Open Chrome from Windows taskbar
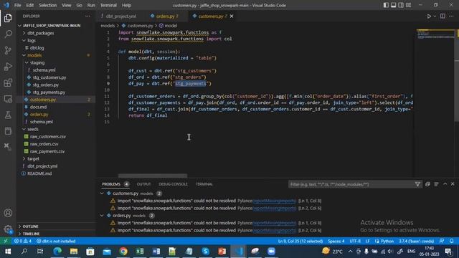Image resolution: width=459 pixels, height=258 pixels. [123, 252]
